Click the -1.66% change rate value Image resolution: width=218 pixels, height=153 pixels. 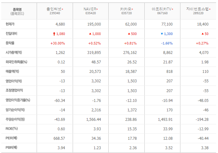[167, 43]
